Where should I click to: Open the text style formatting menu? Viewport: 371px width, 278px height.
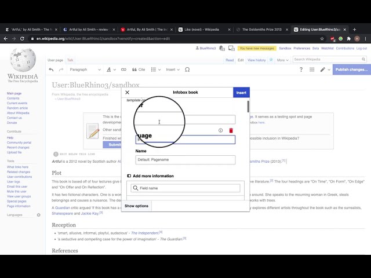click(111, 69)
